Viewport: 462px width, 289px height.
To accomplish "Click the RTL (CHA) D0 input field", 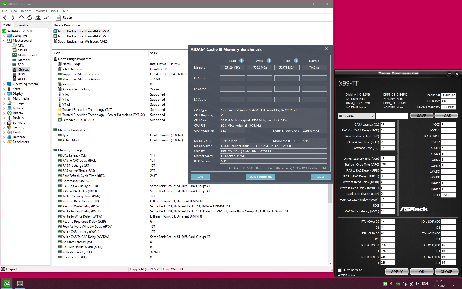I will (388, 222).
